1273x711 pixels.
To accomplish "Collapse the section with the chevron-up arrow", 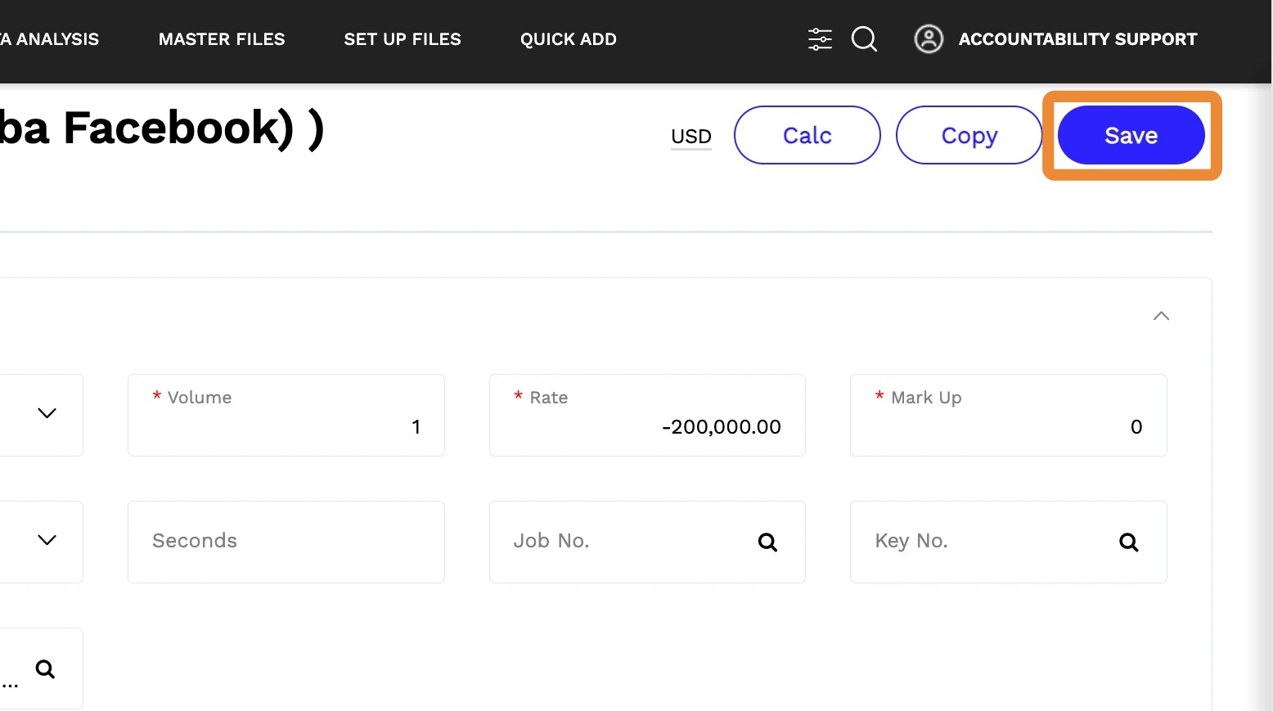I will click(1161, 316).
